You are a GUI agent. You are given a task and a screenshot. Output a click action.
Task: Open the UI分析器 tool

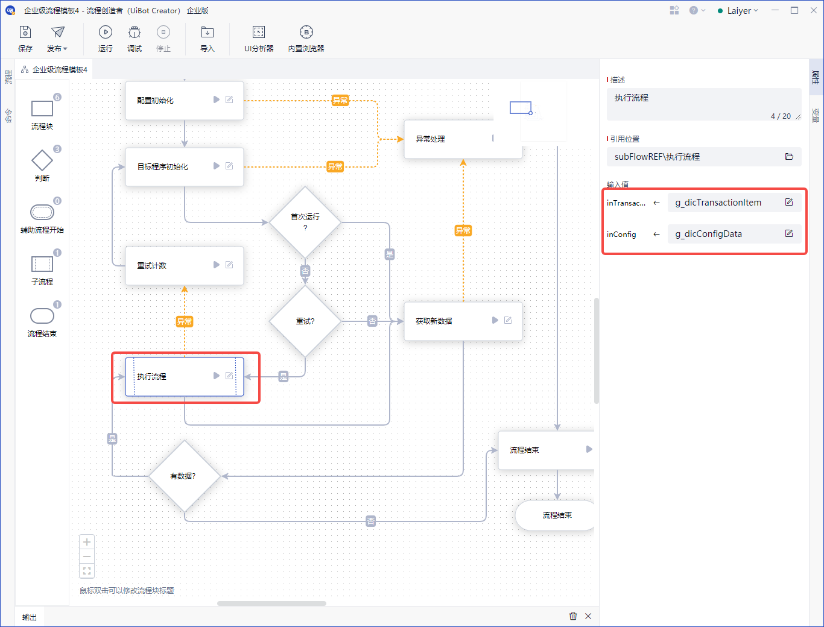[x=259, y=39]
